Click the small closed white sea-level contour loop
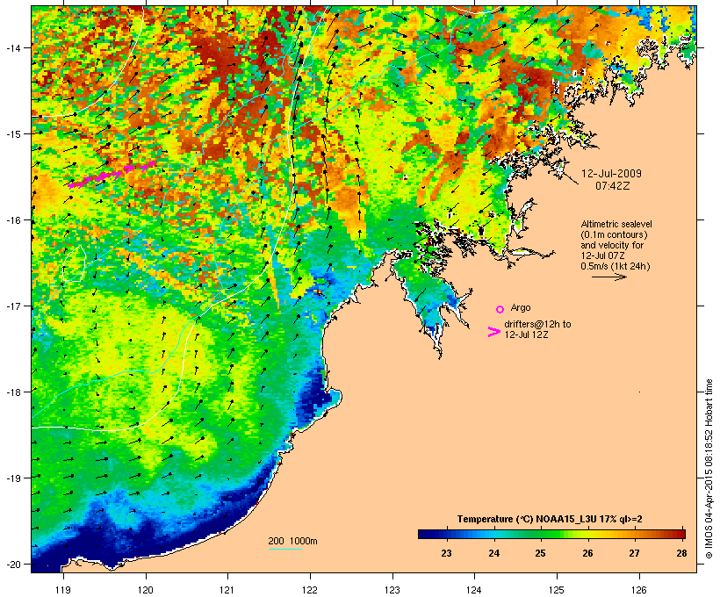 tap(74, 263)
